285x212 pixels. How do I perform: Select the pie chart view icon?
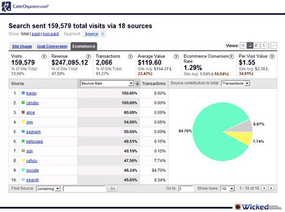pyautogui.click(x=250, y=46)
